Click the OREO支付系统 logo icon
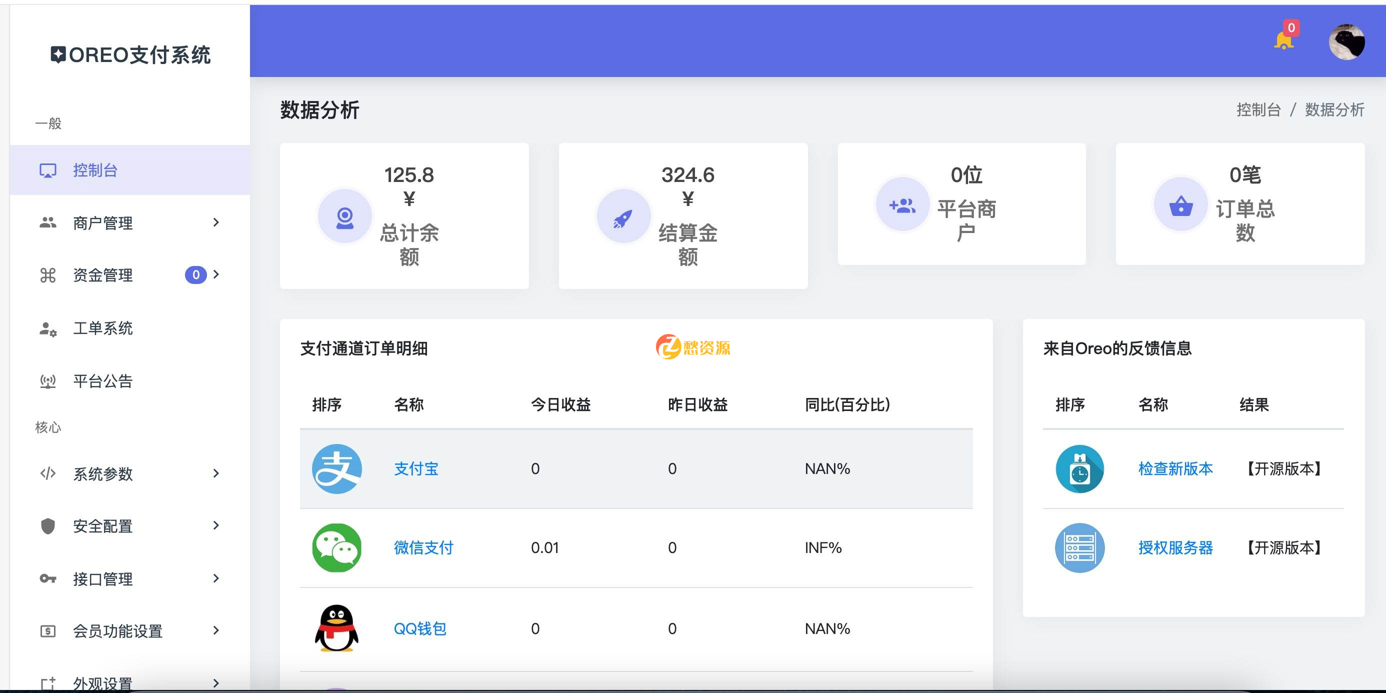 pos(56,54)
